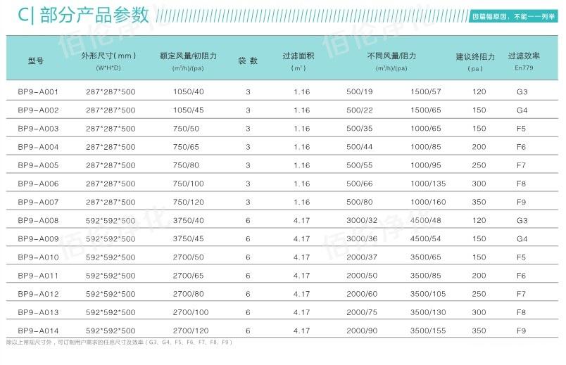Click the 建议终阻力 column header
The image size is (566, 365).
pyautogui.click(x=476, y=56)
